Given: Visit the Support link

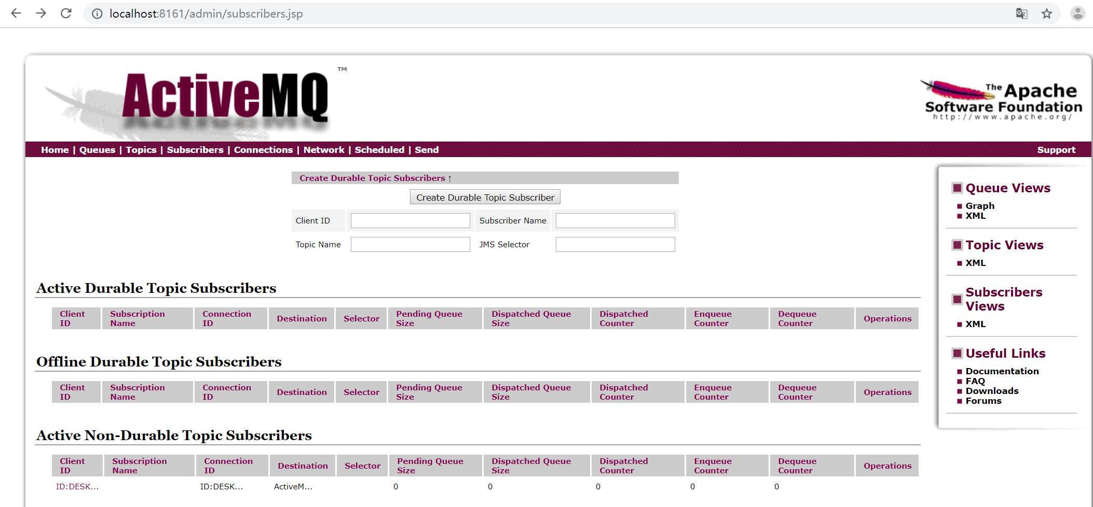Looking at the screenshot, I should (1056, 150).
